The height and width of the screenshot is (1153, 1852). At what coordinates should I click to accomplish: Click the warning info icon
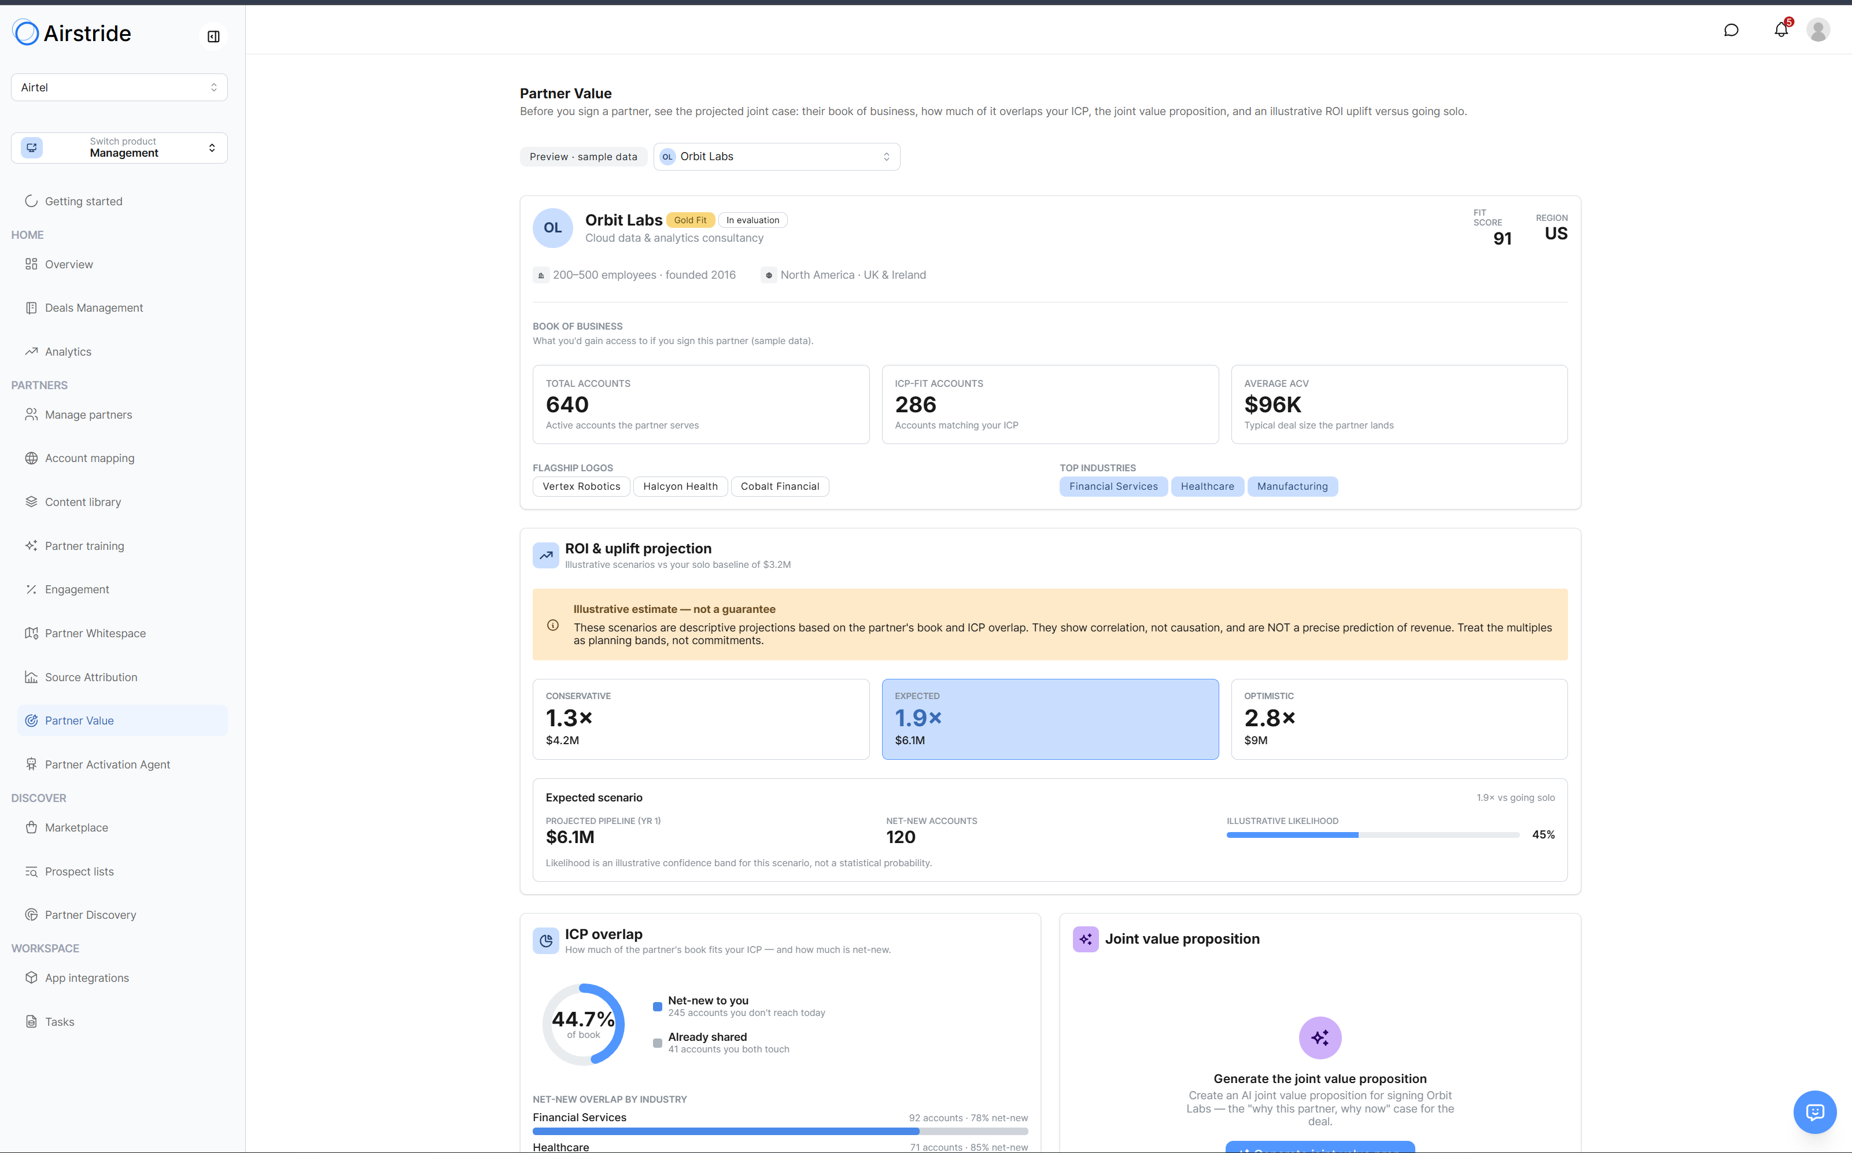(553, 625)
